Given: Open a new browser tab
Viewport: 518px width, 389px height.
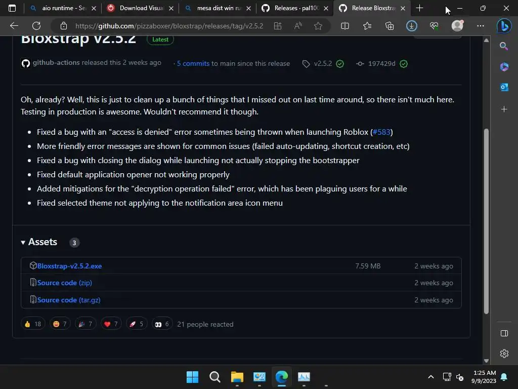Looking at the screenshot, I should point(419,8).
